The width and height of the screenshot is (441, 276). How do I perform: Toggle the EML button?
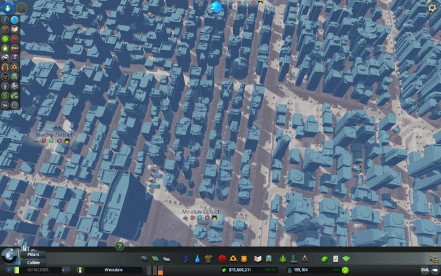[425, 270]
